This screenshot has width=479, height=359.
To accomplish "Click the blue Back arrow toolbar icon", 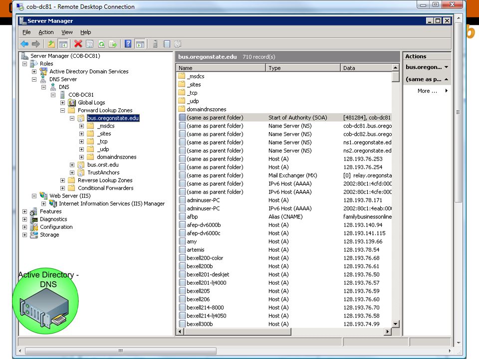I will [x=25, y=44].
